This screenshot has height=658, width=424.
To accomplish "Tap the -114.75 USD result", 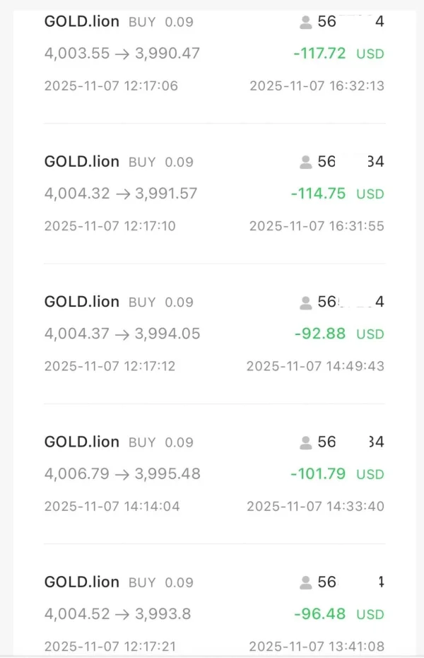I will click(x=319, y=194).
